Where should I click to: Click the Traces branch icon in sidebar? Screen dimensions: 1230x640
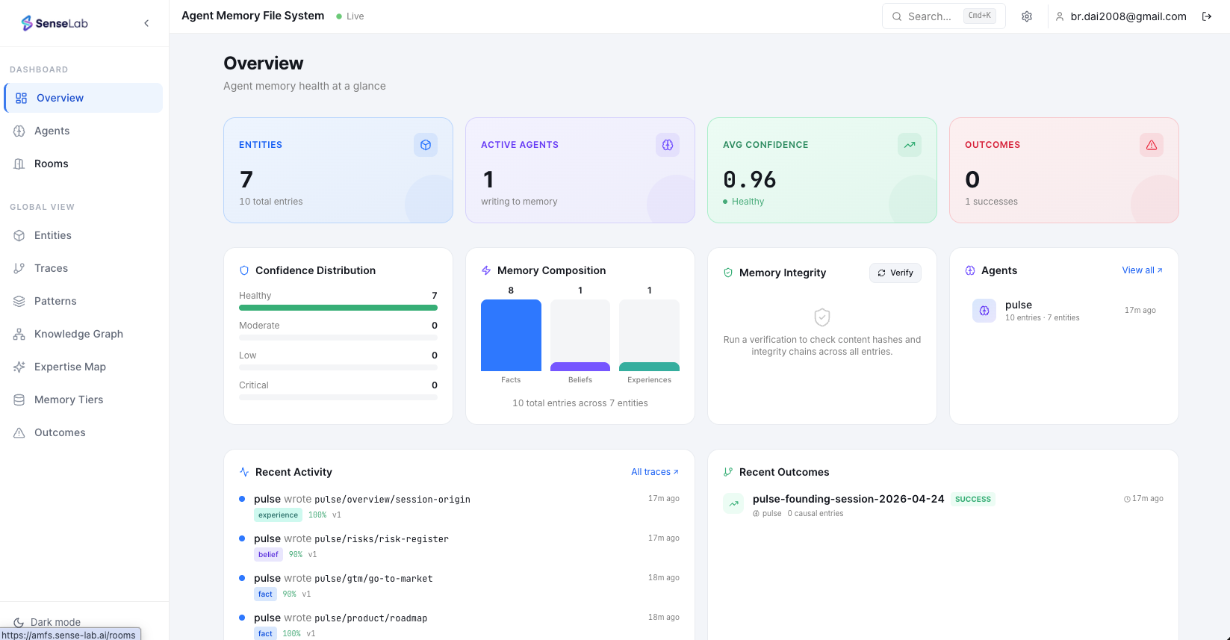click(x=19, y=268)
